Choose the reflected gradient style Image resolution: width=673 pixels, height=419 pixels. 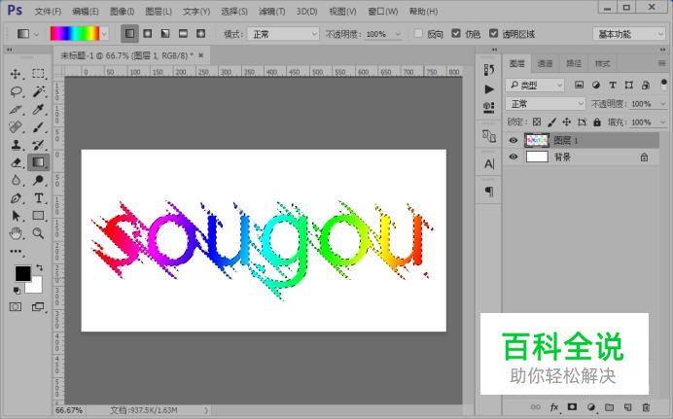click(x=183, y=33)
